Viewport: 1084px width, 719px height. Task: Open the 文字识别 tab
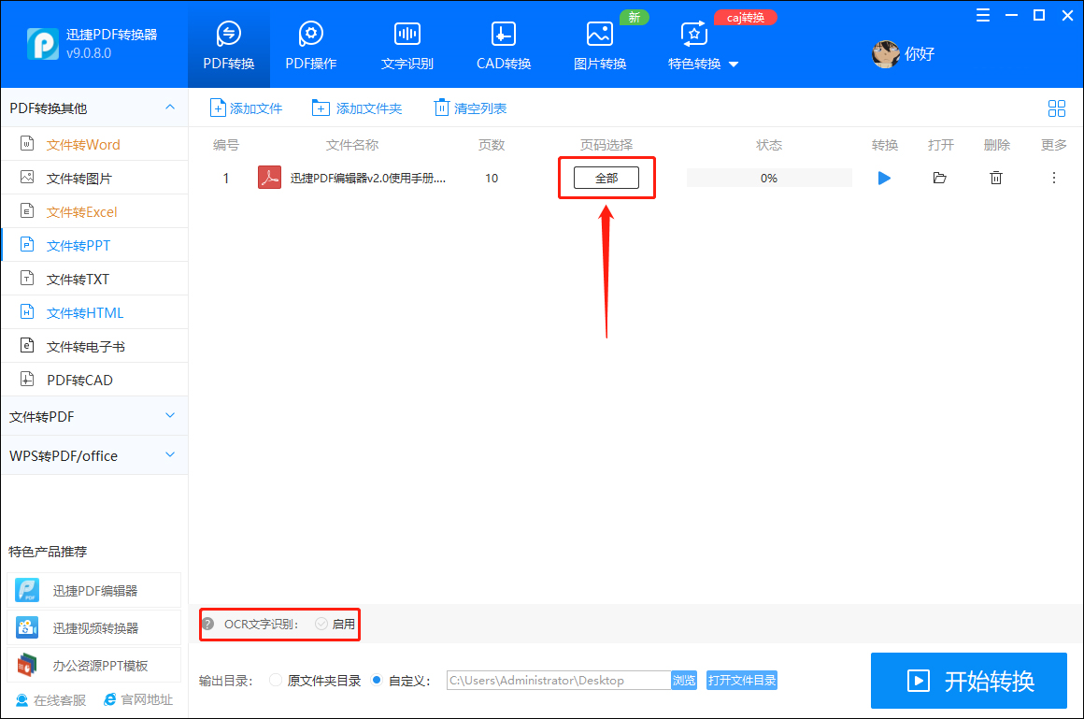click(x=407, y=46)
